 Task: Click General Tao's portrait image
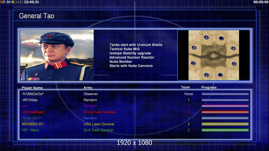(x=57, y=55)
